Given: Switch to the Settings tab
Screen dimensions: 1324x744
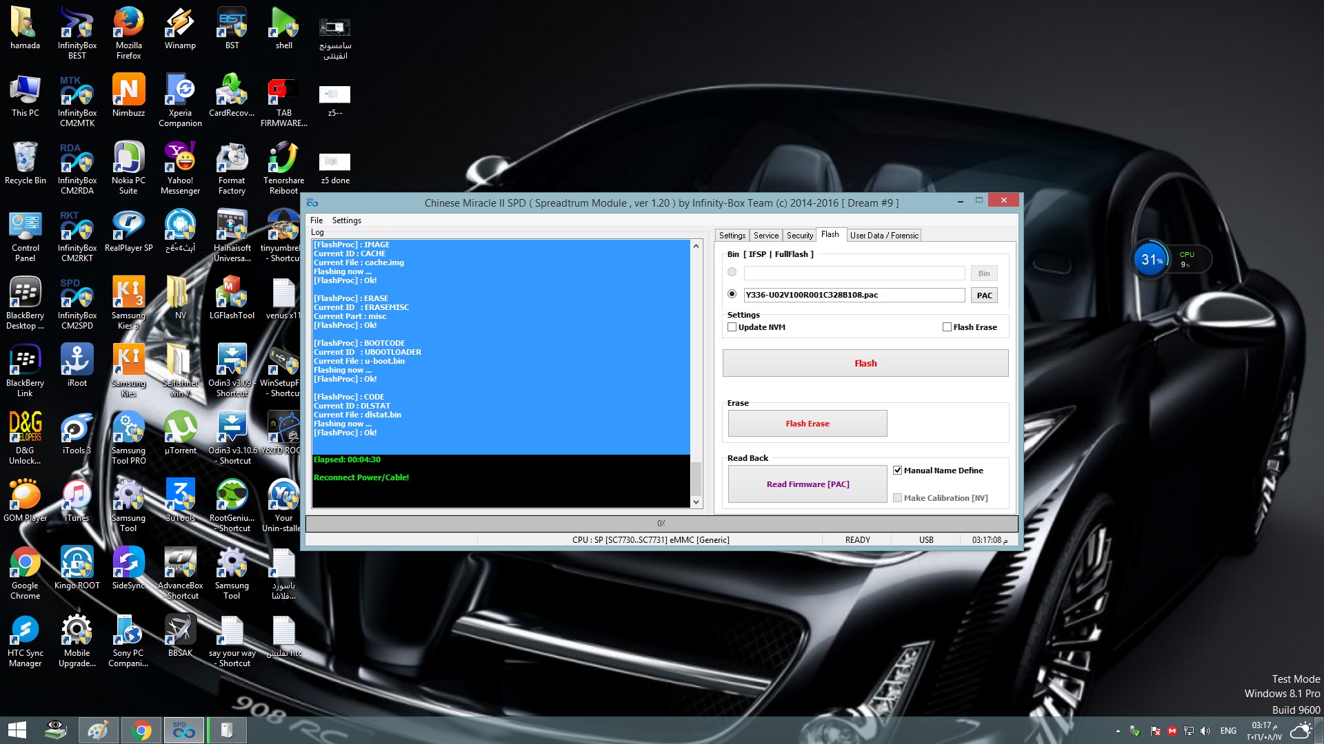Looking at the screenshot, I should (x=732, y=236).
